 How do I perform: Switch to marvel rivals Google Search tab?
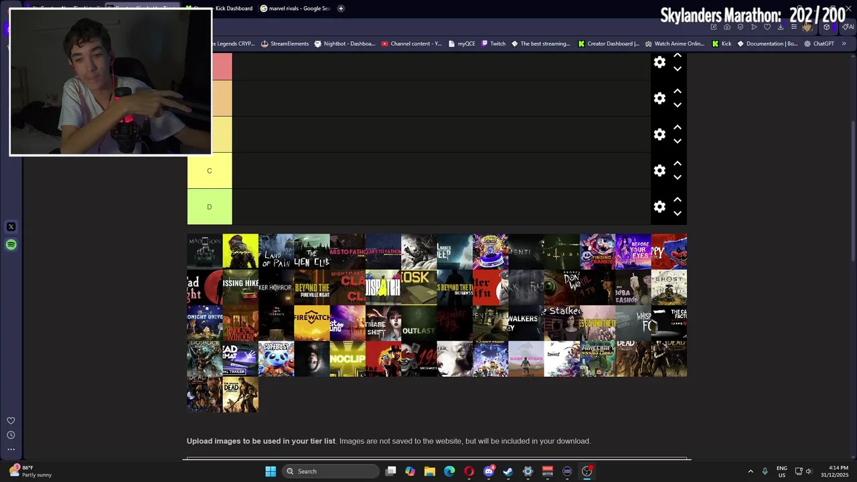pyautogui.click(x=295, y=8)
